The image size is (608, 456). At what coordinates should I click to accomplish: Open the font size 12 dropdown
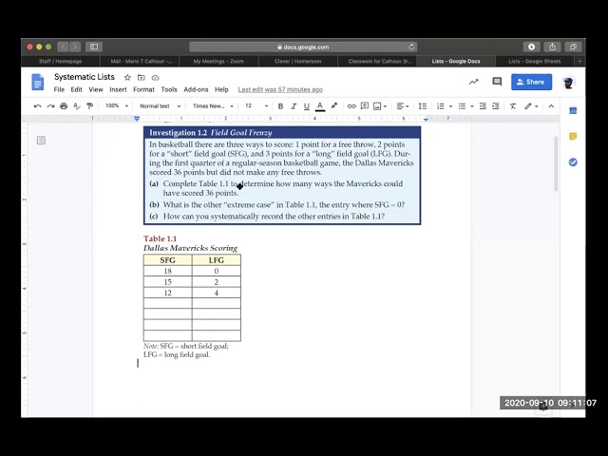[x=256, y=105]
